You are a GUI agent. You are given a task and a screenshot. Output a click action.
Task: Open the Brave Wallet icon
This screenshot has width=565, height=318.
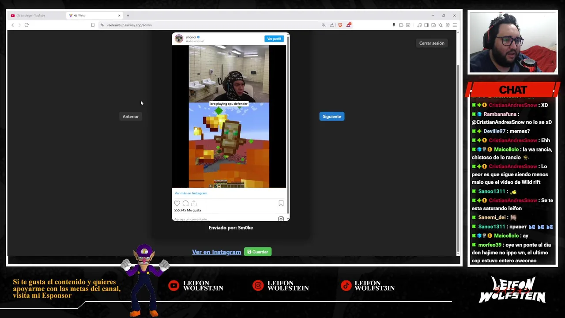(x=433, y=25)
